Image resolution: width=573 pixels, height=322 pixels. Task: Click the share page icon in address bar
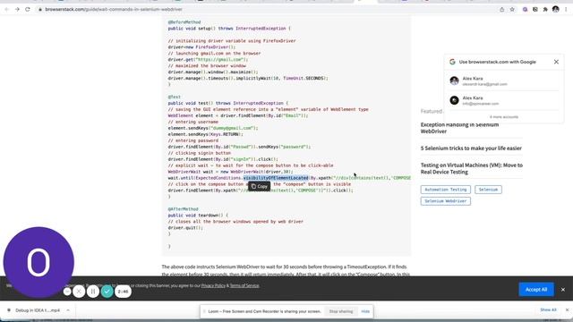click(501, 10)
